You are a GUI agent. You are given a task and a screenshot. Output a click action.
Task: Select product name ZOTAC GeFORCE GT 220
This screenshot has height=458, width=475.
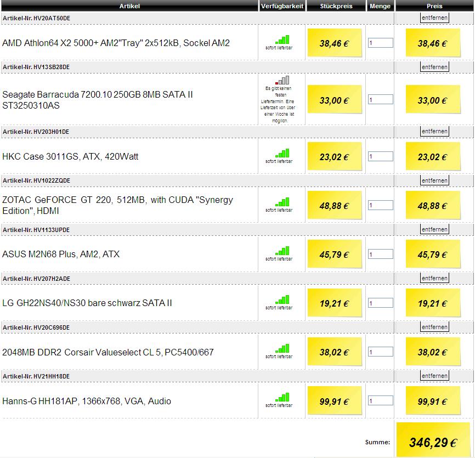(117, 205)
